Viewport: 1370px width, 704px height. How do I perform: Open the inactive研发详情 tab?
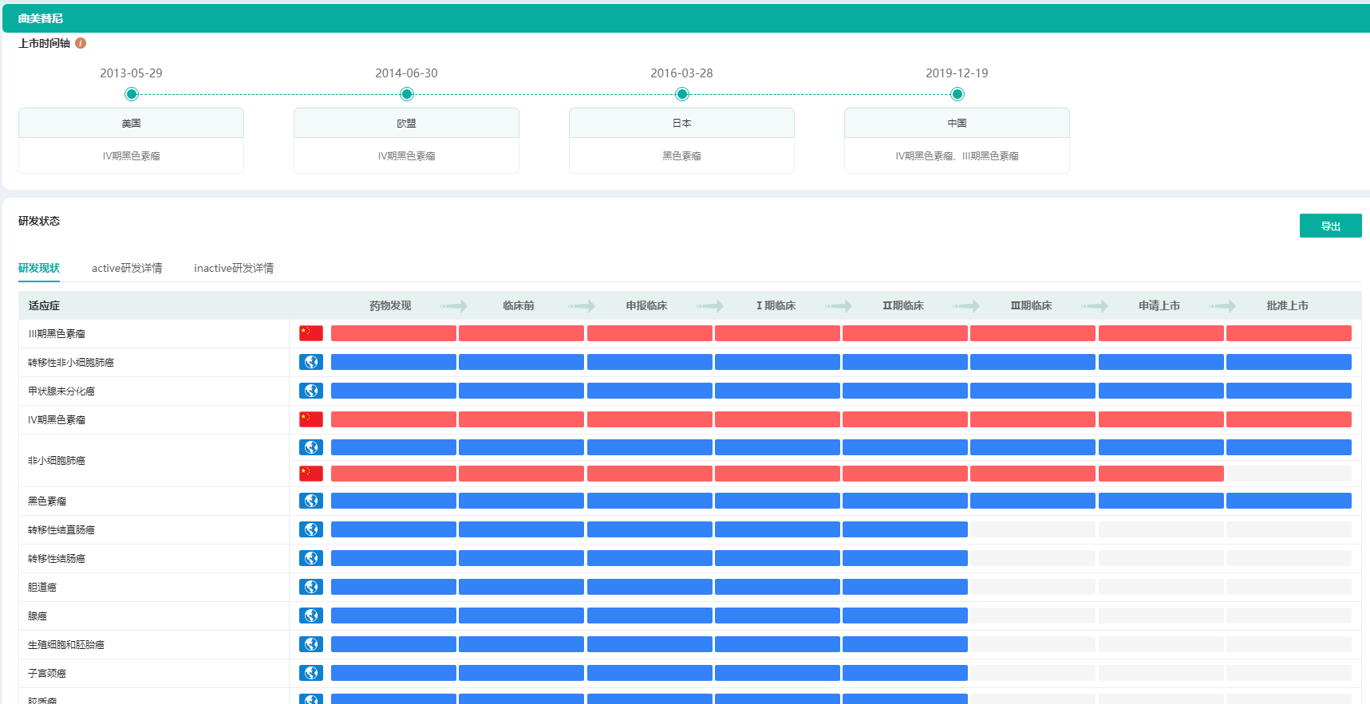tap(234, 268)
